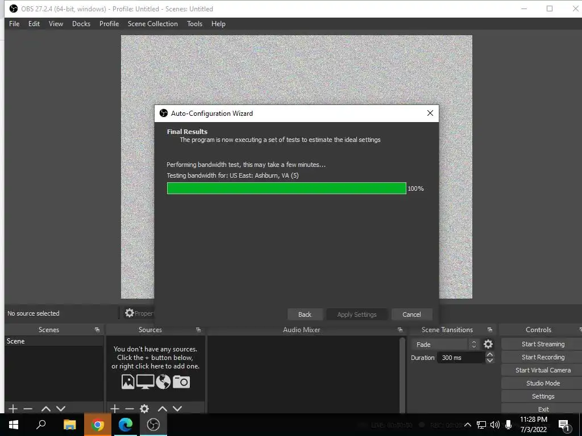Open the File menu
Viewport: 582px width, 436px height.
coord(14,24)
